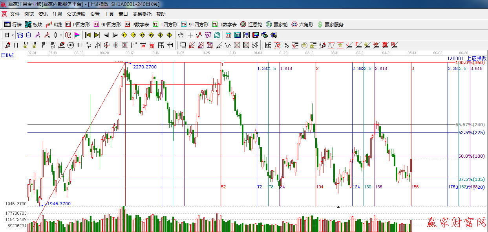488x232 pixels.
Task: Select the hand pan tool
Action: point(181,35)
